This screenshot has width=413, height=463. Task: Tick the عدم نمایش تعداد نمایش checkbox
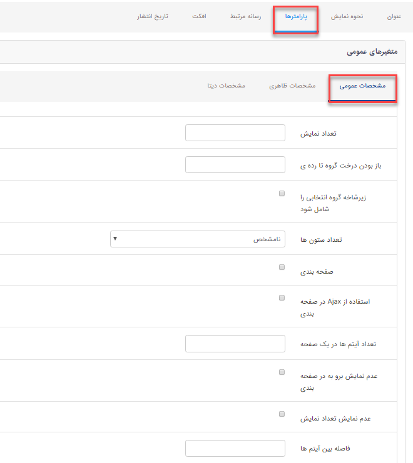point(282,414)
